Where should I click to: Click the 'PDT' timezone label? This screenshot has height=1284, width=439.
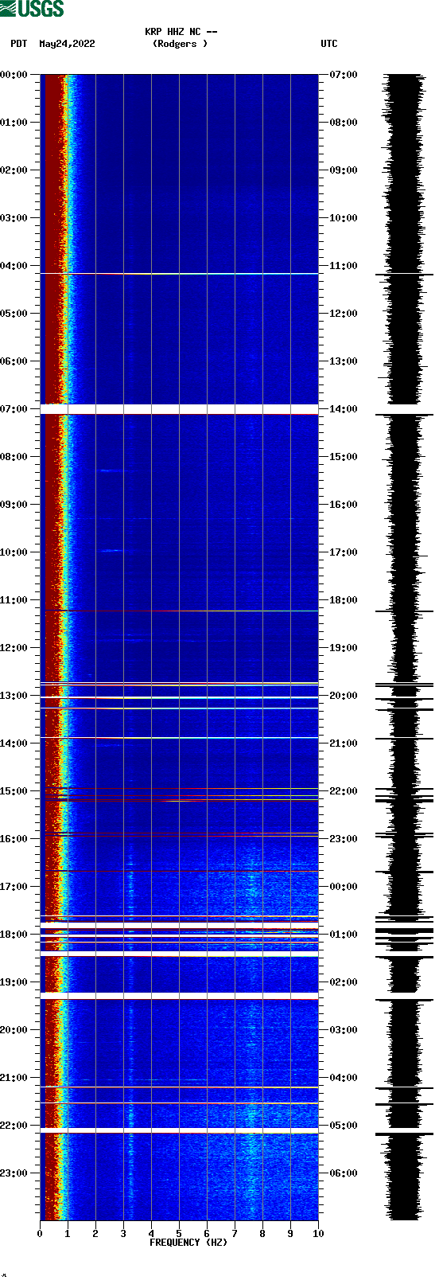pos(19,44)
